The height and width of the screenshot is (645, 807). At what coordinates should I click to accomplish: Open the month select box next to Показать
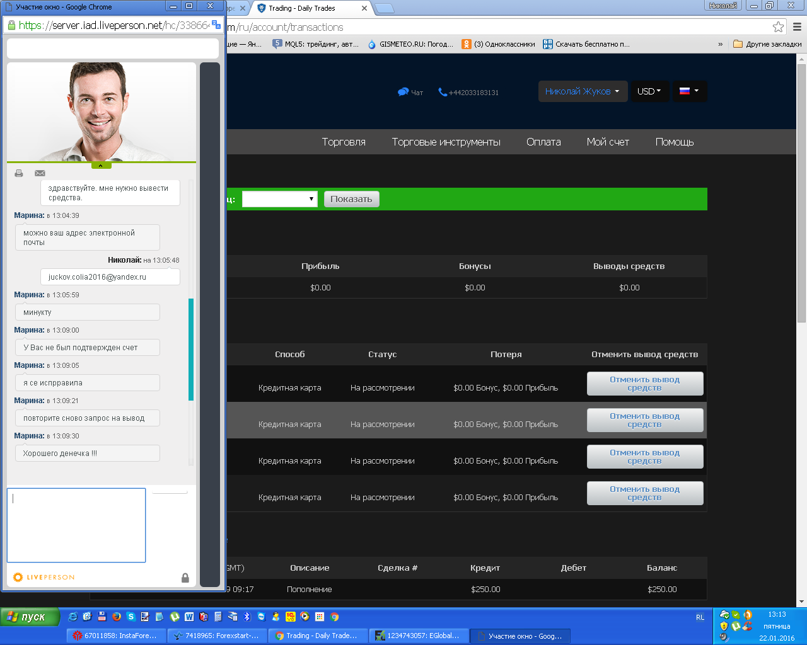point(279,199)
